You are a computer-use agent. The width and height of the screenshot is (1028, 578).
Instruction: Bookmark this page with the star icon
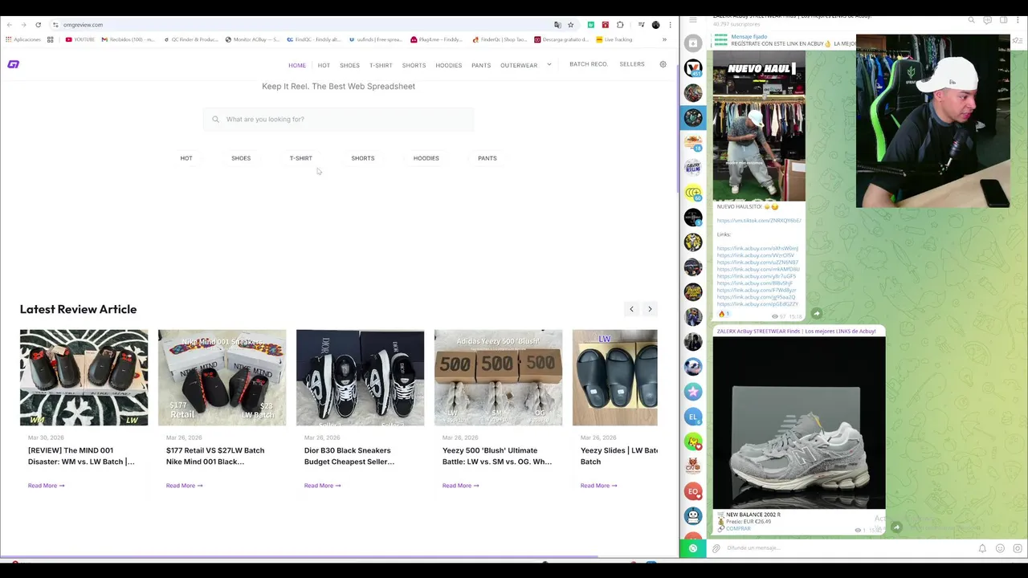(570, 25)
